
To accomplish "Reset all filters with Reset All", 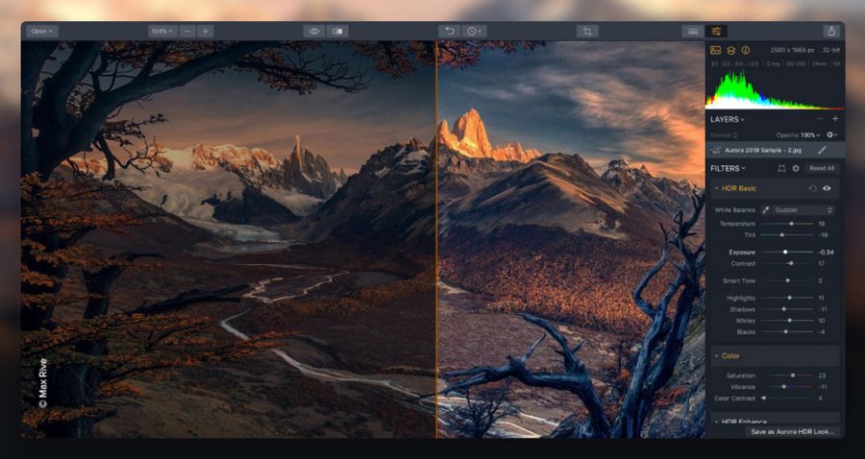I will pyautogui.click(x=822, y=168).
